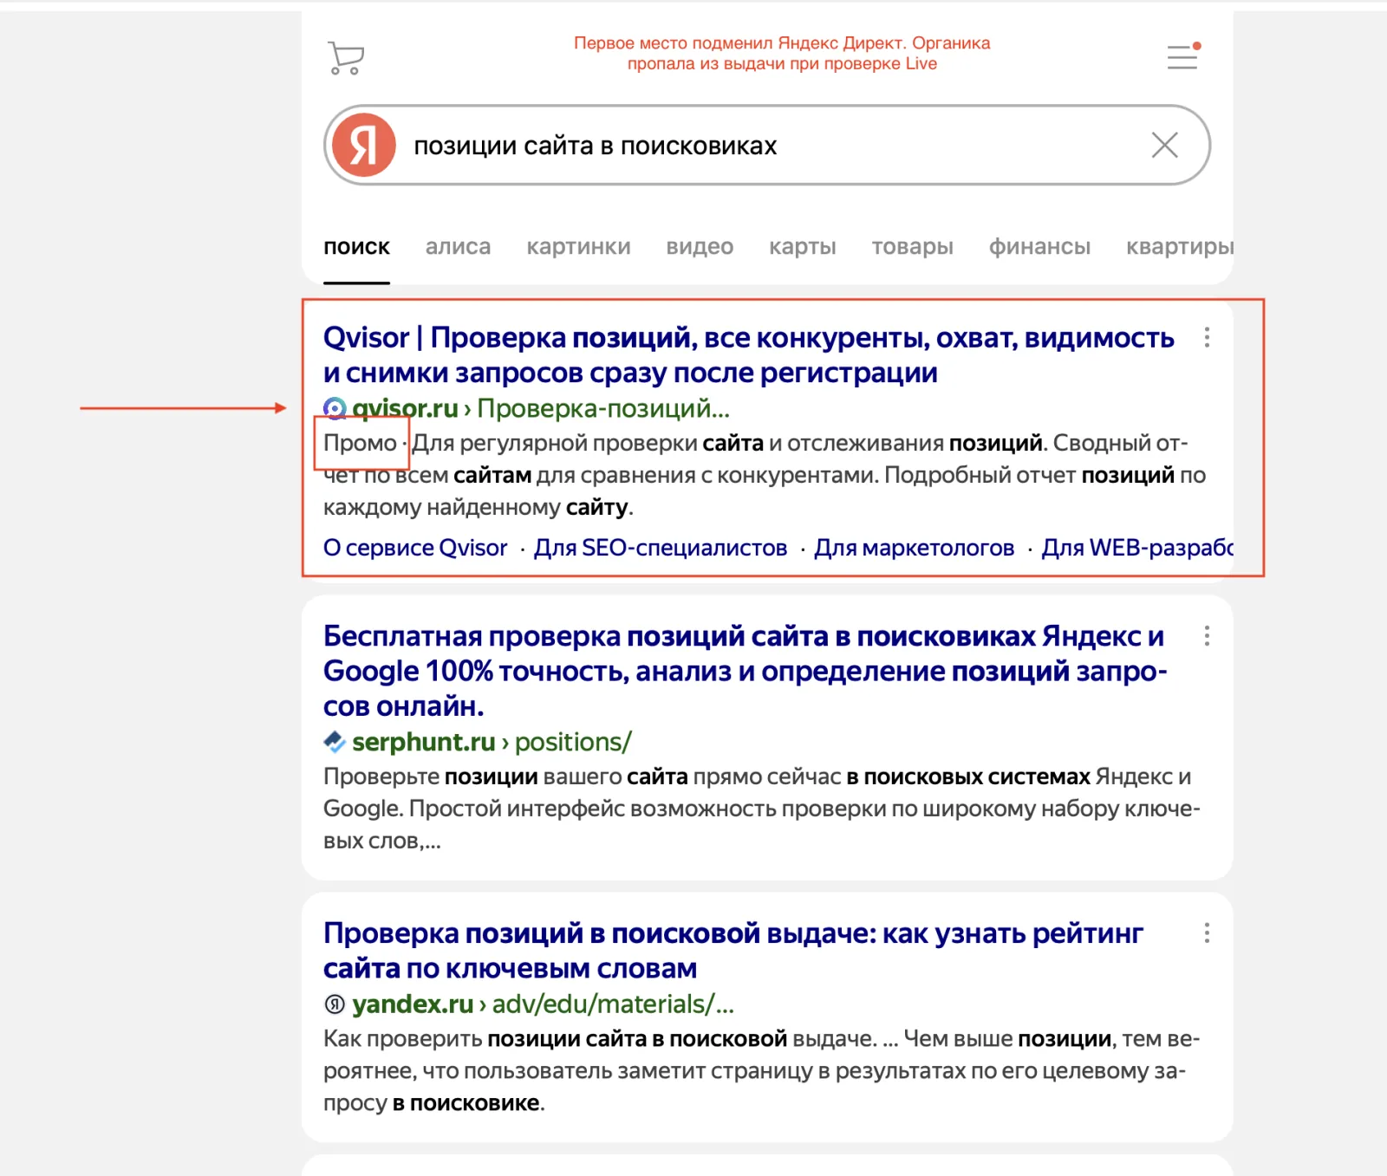Switch to the видео tab
The height and width of the screenshot is (1176, 1387).
pyautogui.click(x=700, y=247)
